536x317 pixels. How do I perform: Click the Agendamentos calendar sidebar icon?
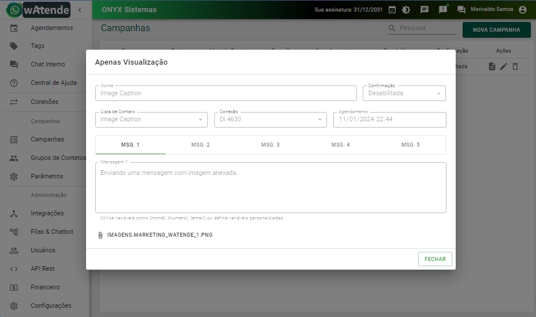coord(14,28)
